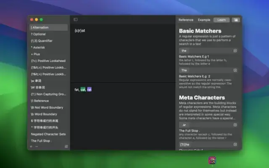Toggle the sidebar with the panel icon
Viewport: 269px width, 168px height.
(x=76, y=20)
